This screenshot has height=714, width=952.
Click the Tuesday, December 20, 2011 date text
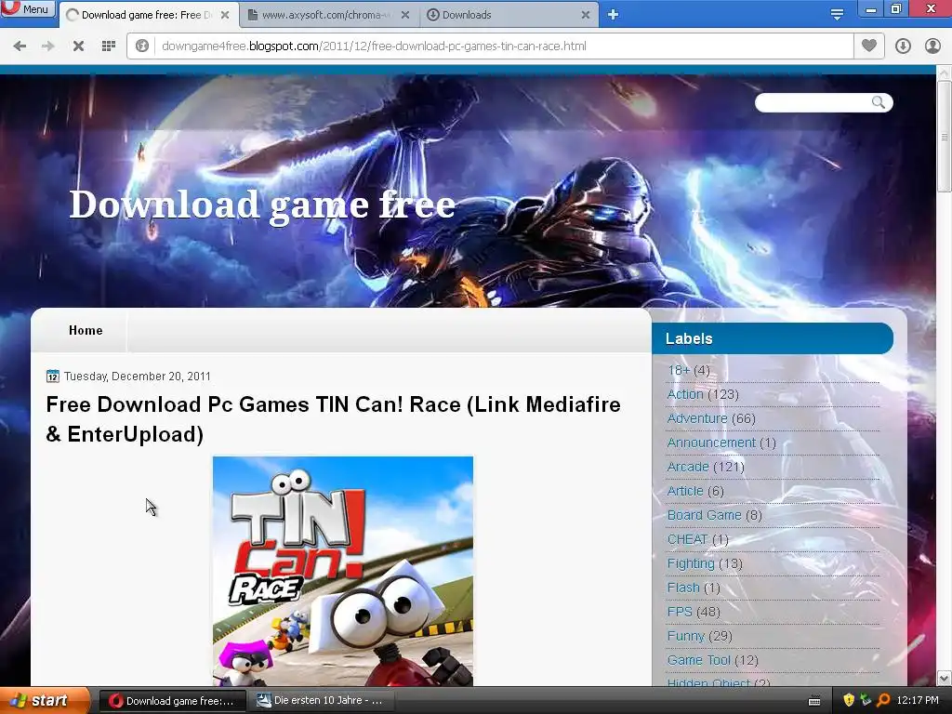(x=138, y=377)
